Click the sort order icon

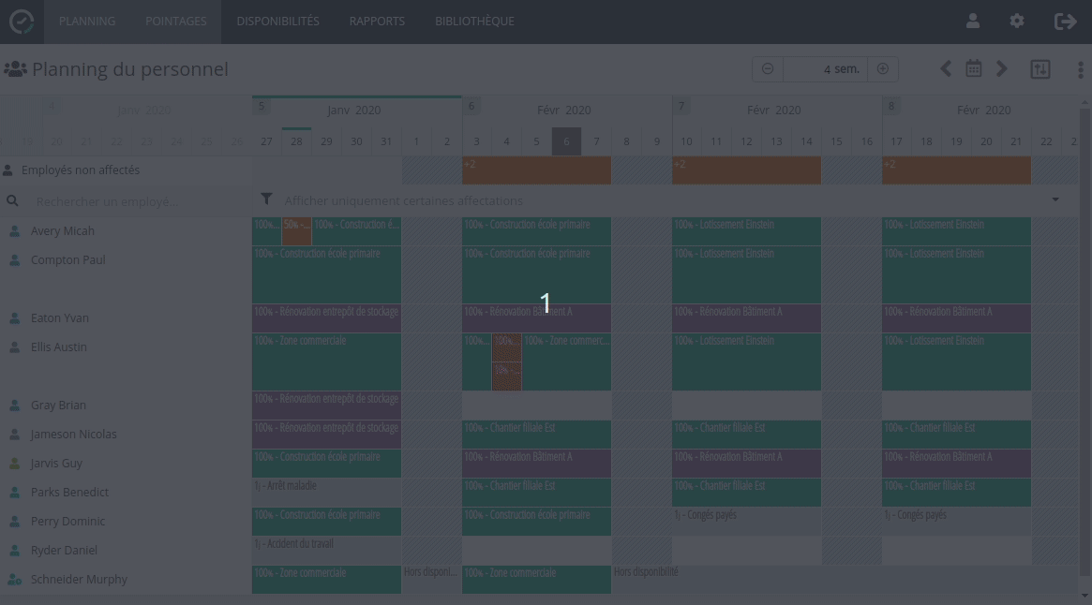click(1040, 69)
